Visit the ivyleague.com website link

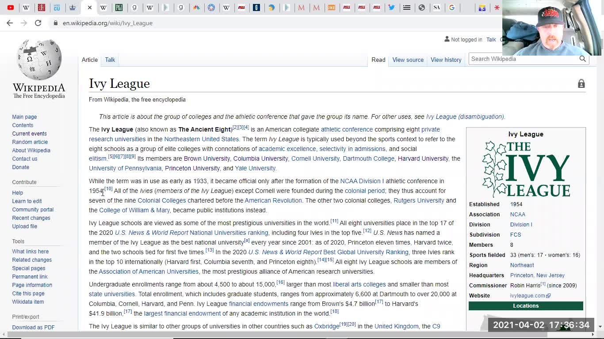528,296
